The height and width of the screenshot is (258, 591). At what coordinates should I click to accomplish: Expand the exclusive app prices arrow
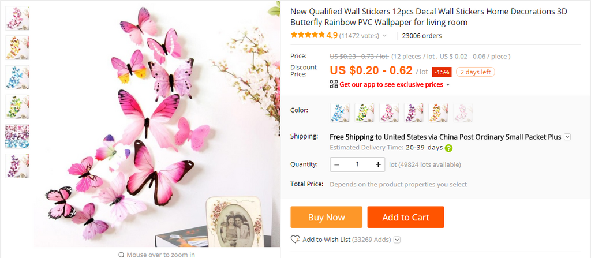point(448,85)
